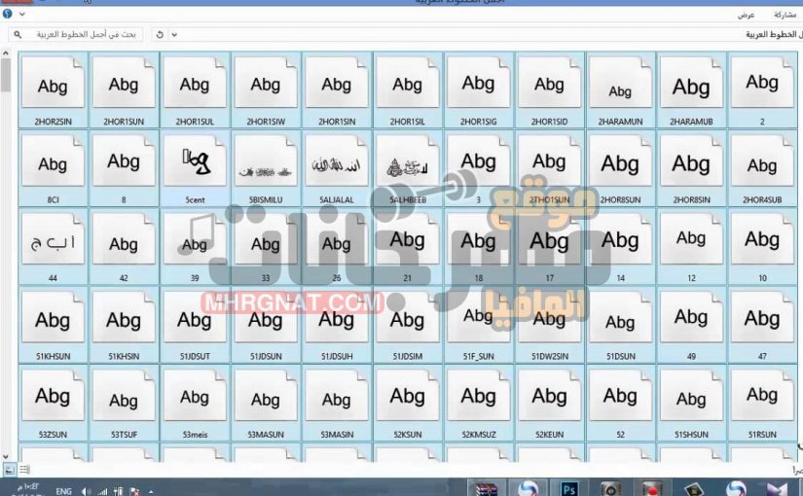Select the 53meis font file
This screenshot has height=496, width=803.
click(x=194, y=403)
